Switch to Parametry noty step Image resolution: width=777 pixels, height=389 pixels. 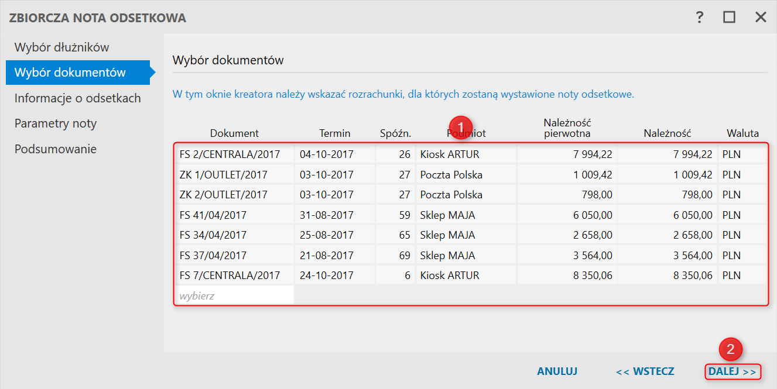56,123
